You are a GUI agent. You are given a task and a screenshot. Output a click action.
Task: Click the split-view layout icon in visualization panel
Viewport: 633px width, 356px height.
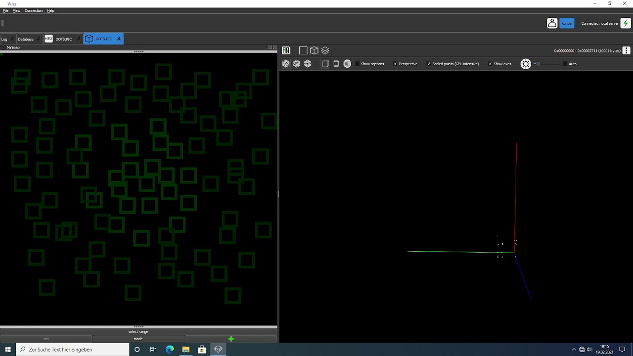[x=286, y=50]
